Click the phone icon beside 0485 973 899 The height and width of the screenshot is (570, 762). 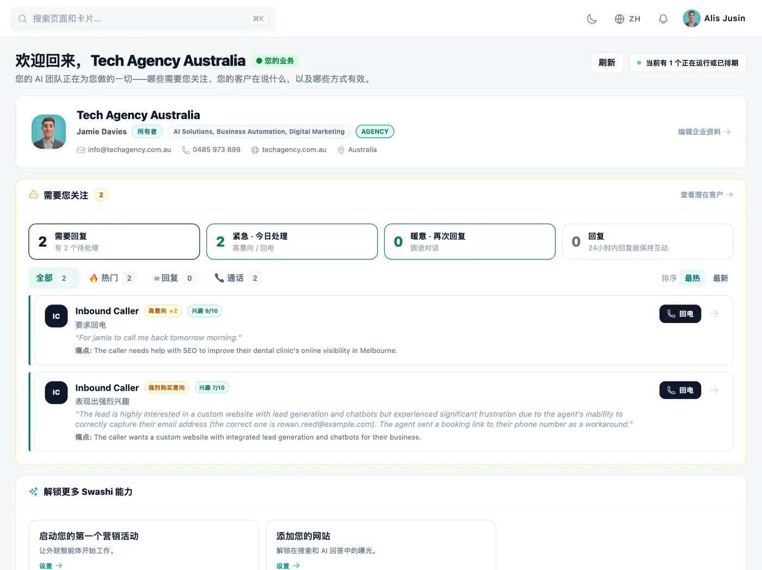pos(186,150)
